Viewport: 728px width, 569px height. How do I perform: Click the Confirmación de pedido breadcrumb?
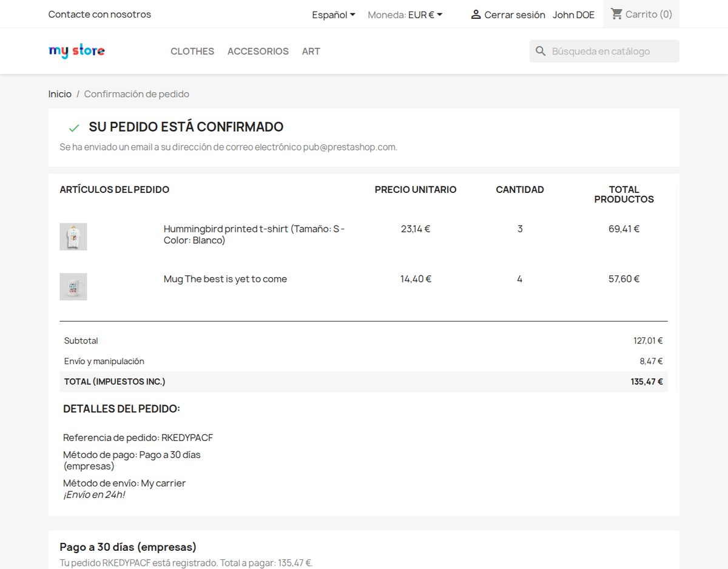(x=136, y=94)
